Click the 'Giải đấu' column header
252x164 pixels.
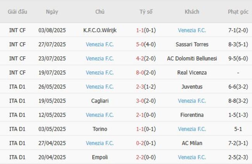coord(17,12)
